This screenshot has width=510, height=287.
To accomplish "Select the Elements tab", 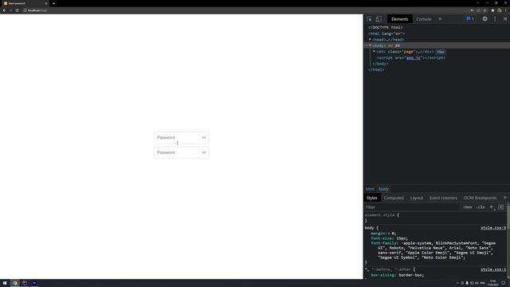I will (x=399, y=19).
